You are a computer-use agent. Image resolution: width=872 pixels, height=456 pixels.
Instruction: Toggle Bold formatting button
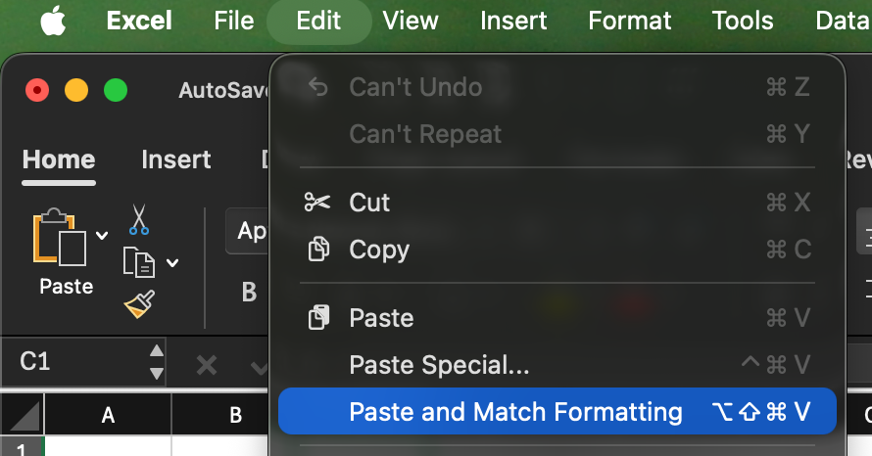[250, 292]
